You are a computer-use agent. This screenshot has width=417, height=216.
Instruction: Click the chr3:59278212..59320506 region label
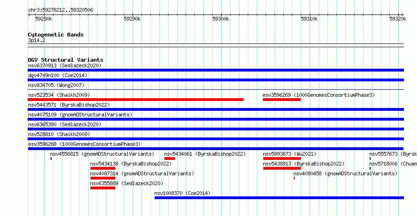60,10
